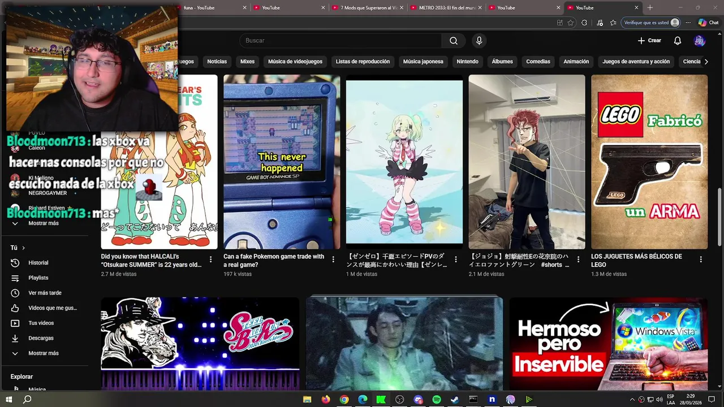Open the Steel Ball Run piano thumbnail
724x407 pixels.
200,344
